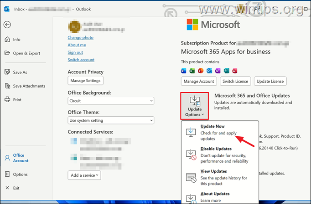Click the Sign out link
The image size is (311, 204).
click(x=75, y=52)
